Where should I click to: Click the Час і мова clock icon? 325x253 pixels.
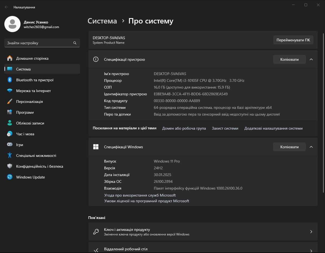coord(10,134)
